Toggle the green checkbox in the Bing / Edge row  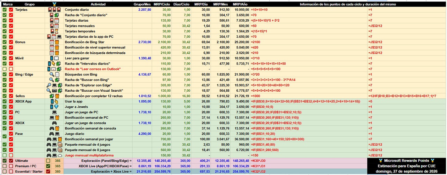[x=4, y=74]
